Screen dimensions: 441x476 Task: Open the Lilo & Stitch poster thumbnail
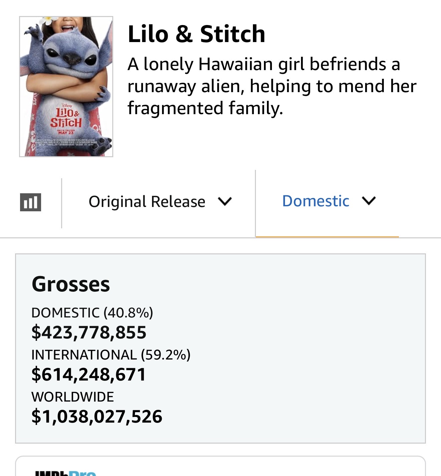click(x=66, y=86)
